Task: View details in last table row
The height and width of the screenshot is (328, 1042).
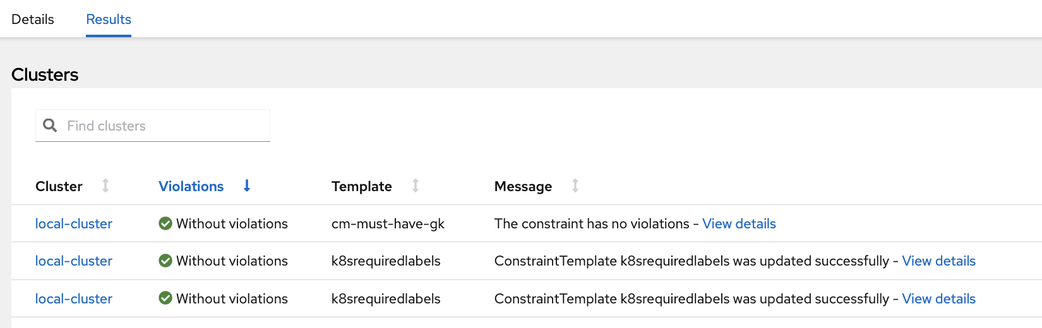Action: (938, 299)
